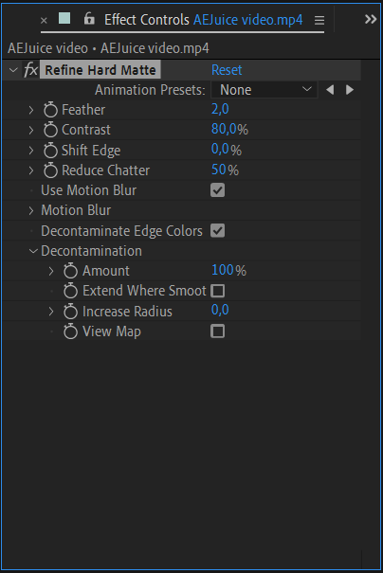Toggle the fx effect switch icon
The width and height of the screenshot is (383, 573).
(30, 70)
